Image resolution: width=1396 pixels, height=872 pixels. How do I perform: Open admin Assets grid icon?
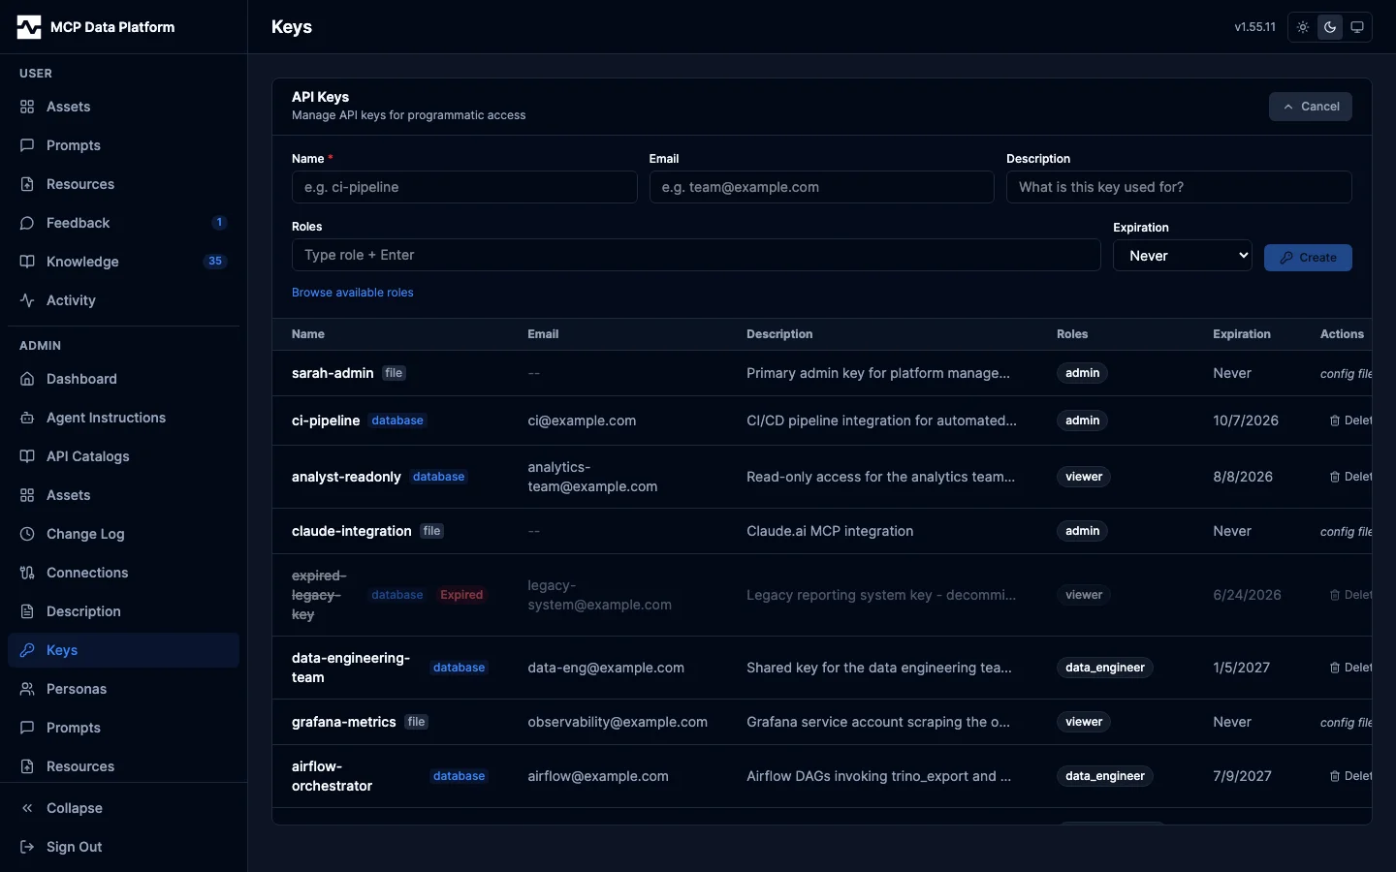click(x=27, y=495)
